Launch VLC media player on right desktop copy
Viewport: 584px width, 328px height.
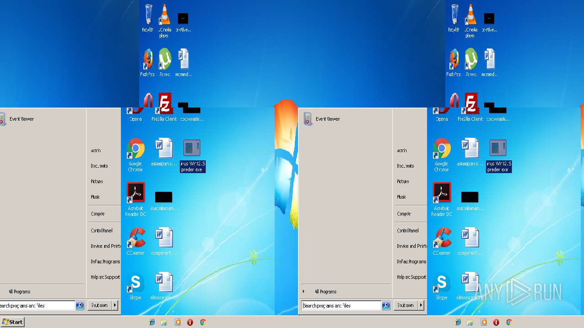[470, 20]
